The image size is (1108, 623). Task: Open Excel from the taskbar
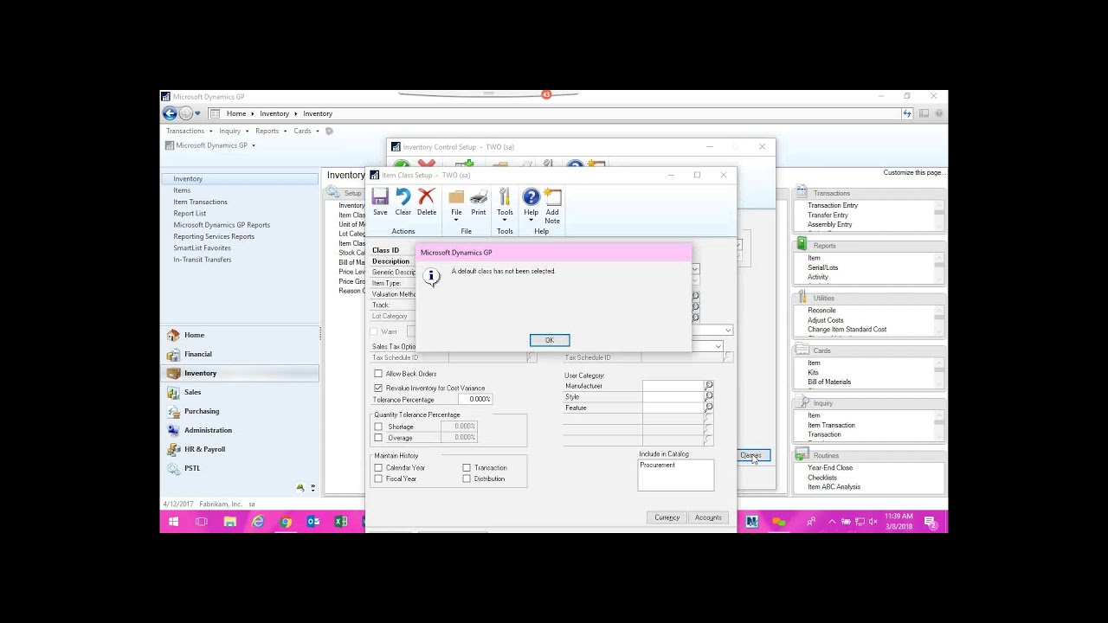pyautogui.click(x=341, y=522)
